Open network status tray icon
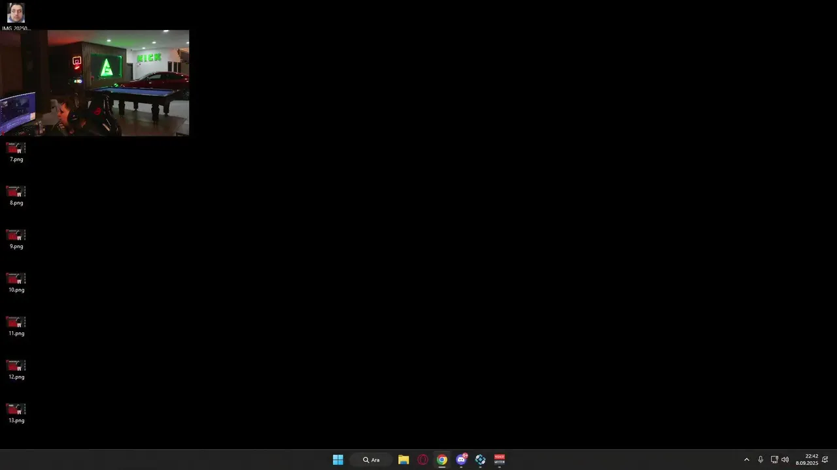 click(x=774, y=460)
